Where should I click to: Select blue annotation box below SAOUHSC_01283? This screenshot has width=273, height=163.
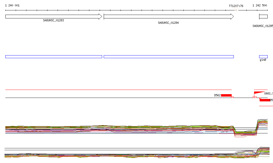click(x=54, y=57)
